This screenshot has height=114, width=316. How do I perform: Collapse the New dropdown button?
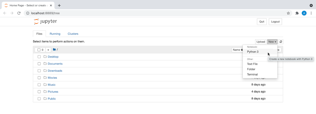point(272,42)
